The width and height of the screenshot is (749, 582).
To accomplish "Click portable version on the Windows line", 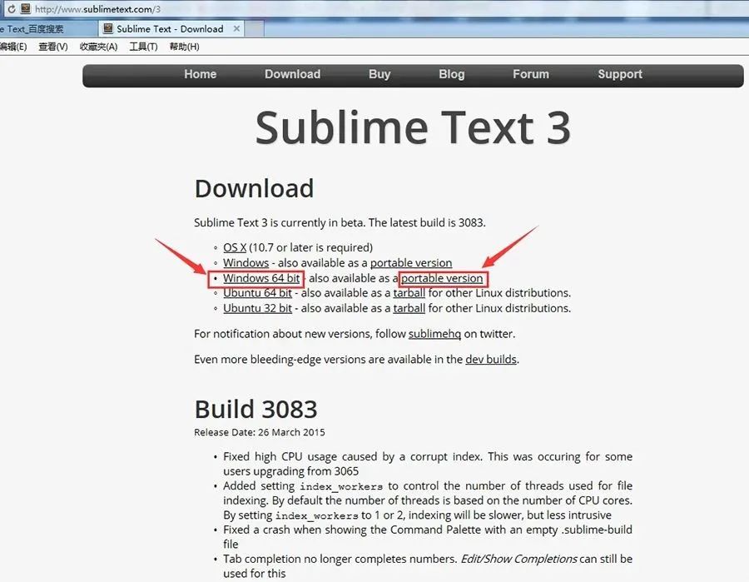I will (x=411, y=263).
